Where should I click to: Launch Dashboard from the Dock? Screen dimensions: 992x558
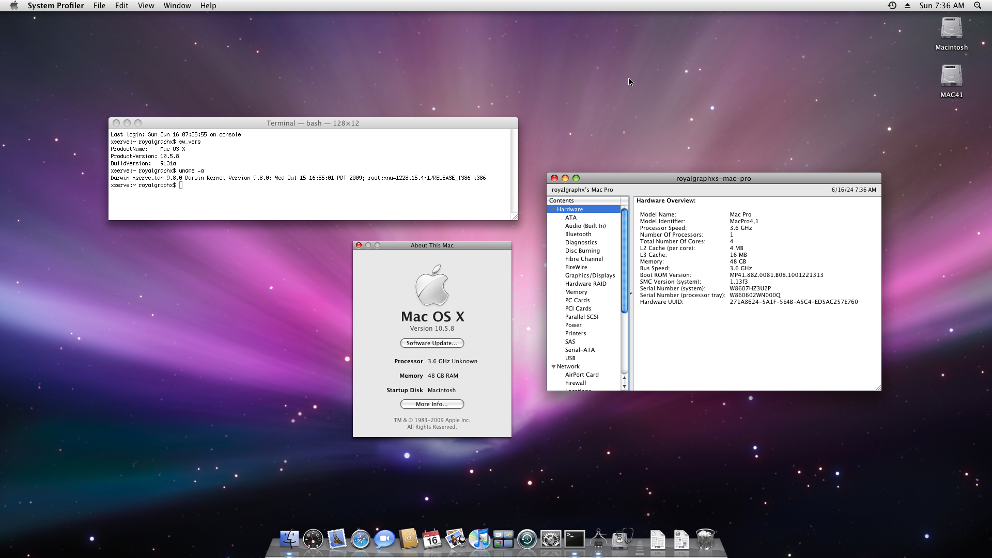tap(313, 539)
